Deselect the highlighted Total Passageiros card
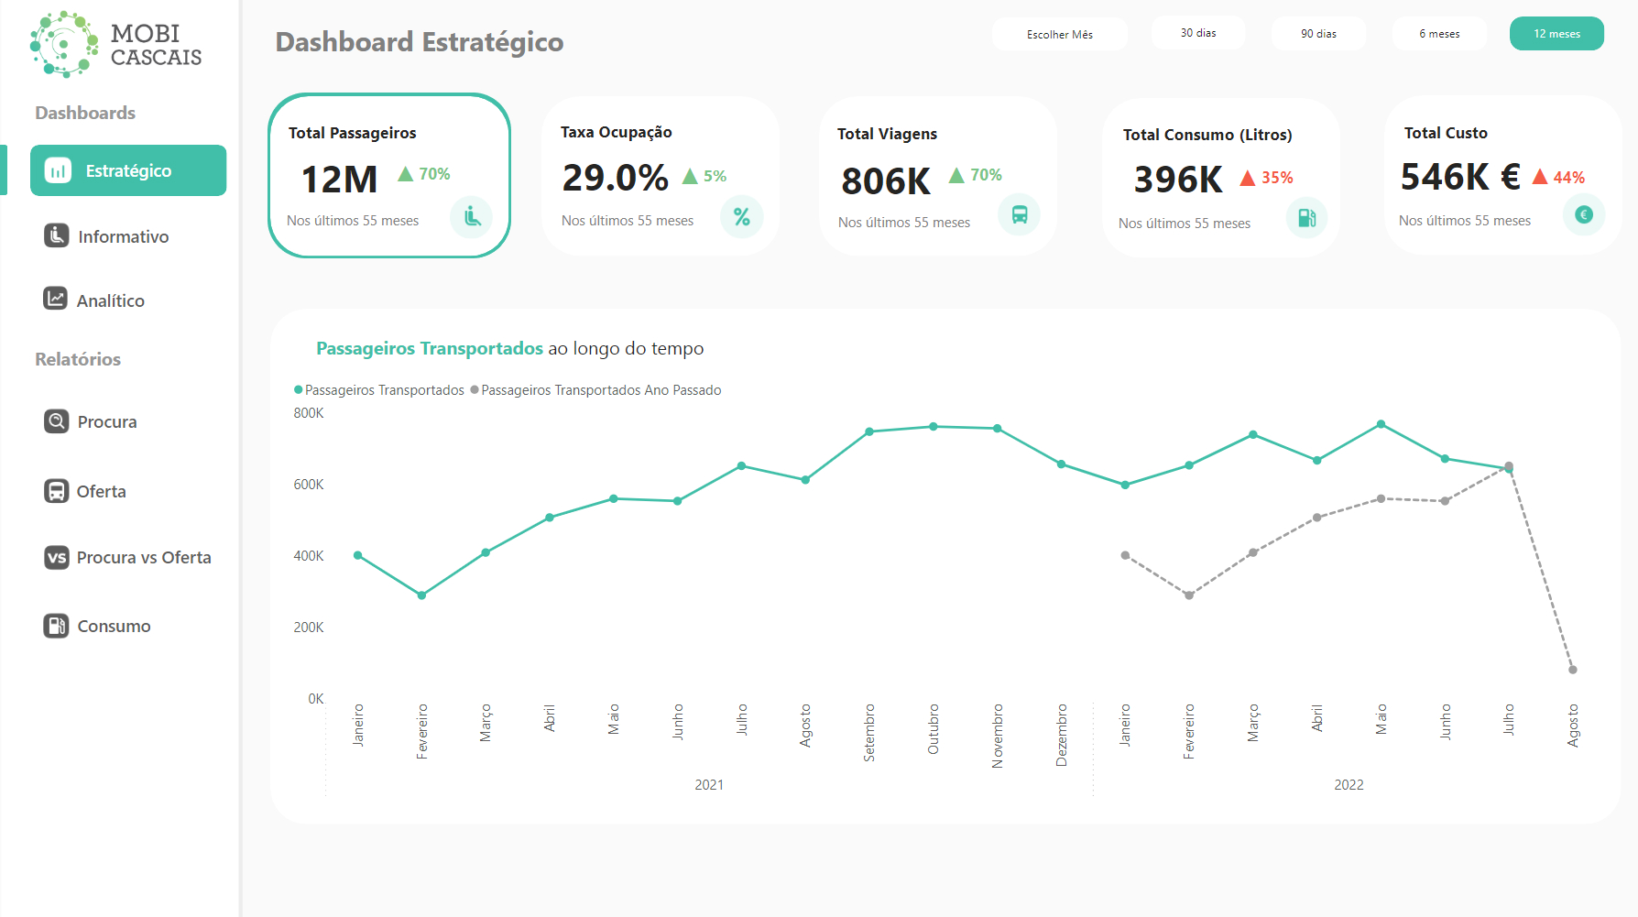The height and width of the screenshot is (917, 1638). click(389, 175)
